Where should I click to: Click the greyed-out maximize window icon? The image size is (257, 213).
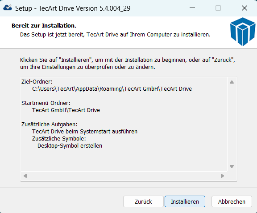click(x=218, y=8)
